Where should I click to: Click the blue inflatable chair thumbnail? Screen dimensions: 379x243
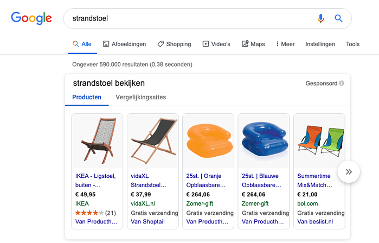coord(264,140)
